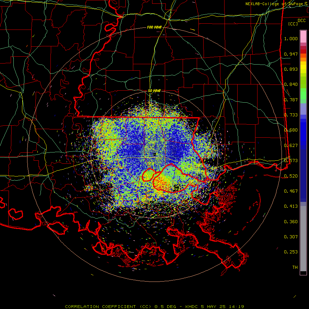Select the 0.840 scale value

(x=291, y=84)
